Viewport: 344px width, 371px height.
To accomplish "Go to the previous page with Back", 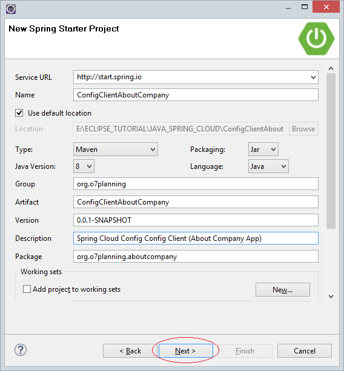I will tap(130, 350).
